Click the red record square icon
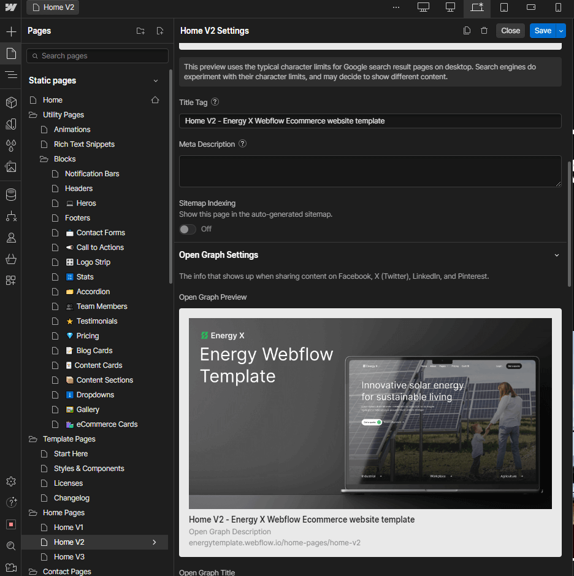Image resolution: width=574 pixels, height=576 pixels. [x=11, y=524]
